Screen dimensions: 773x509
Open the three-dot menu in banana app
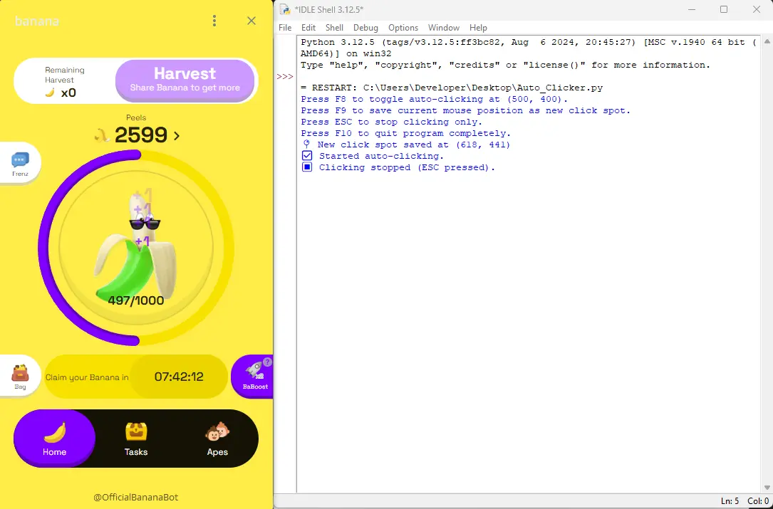click(x=214, y=21)
